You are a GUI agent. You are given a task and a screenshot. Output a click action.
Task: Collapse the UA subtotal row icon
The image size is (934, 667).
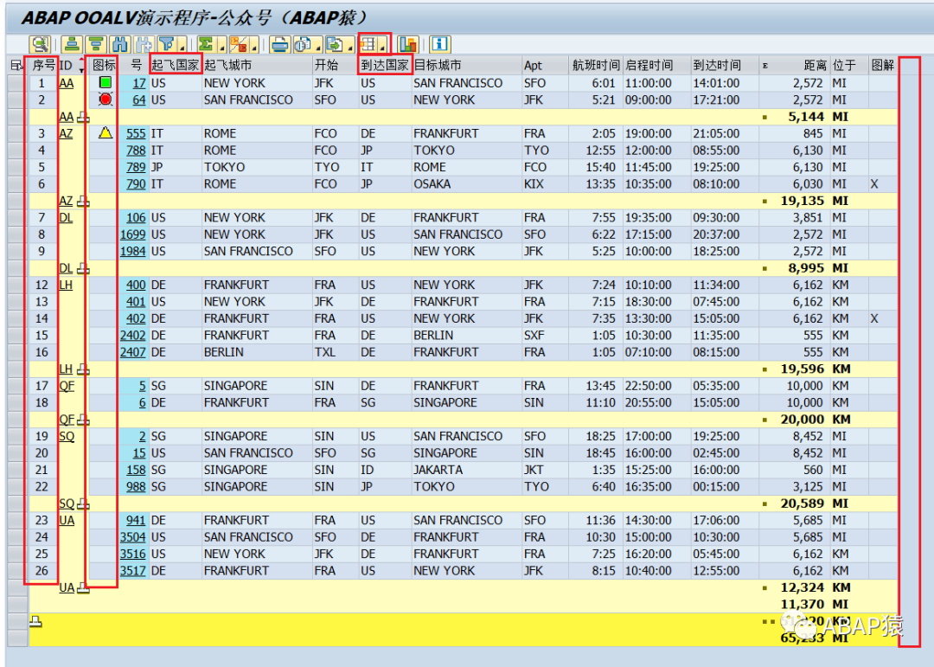click(x=83, y=588)
